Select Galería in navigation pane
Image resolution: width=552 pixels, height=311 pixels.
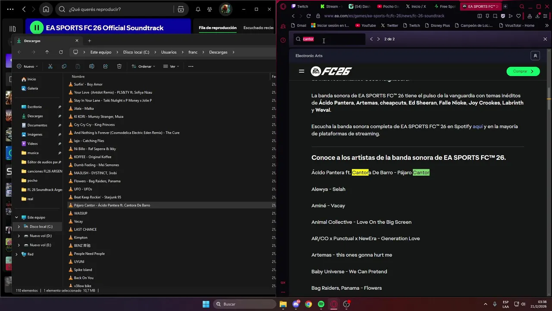coord(32,88)
